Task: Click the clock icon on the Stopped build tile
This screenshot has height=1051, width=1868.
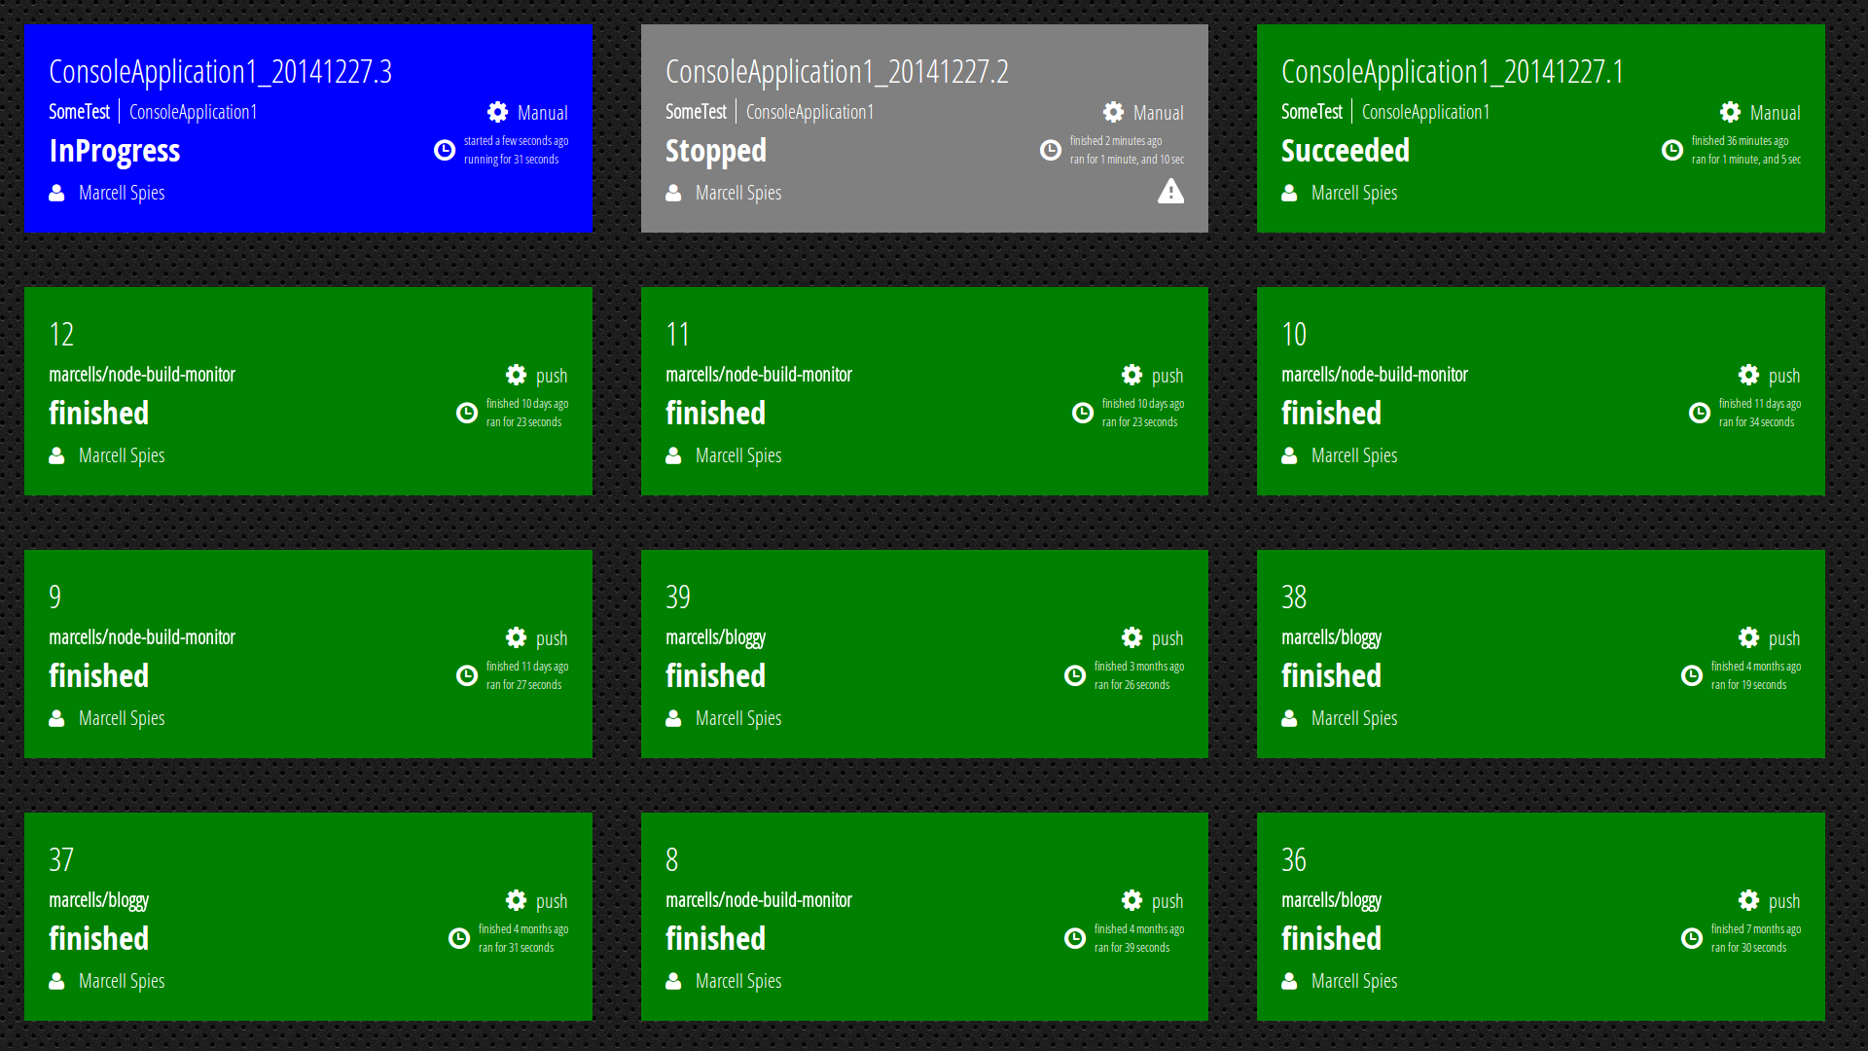Action: 1050,150
